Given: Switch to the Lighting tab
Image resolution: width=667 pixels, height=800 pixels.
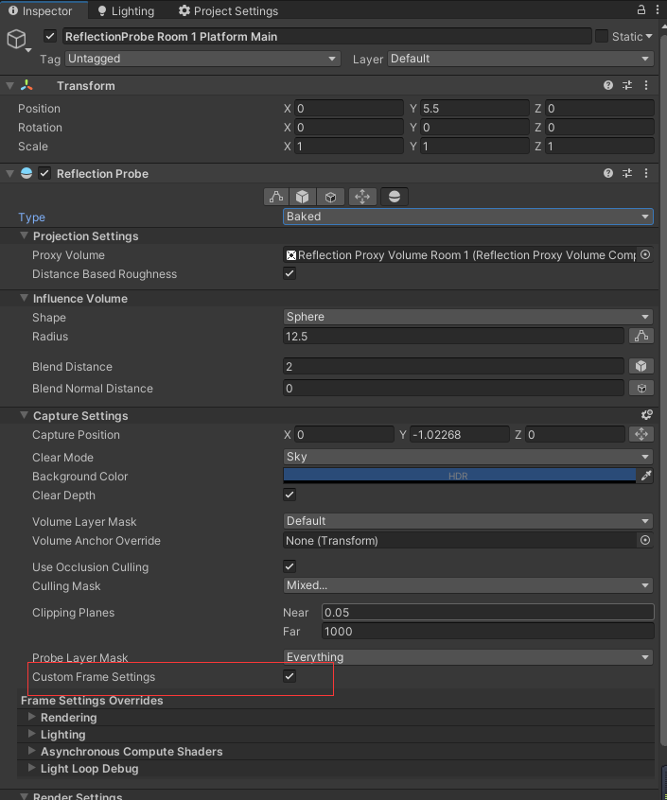Looking at the screenshot, I should pos(126,10).
